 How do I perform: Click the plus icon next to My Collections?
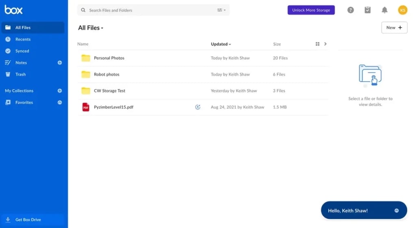(60, 91)
